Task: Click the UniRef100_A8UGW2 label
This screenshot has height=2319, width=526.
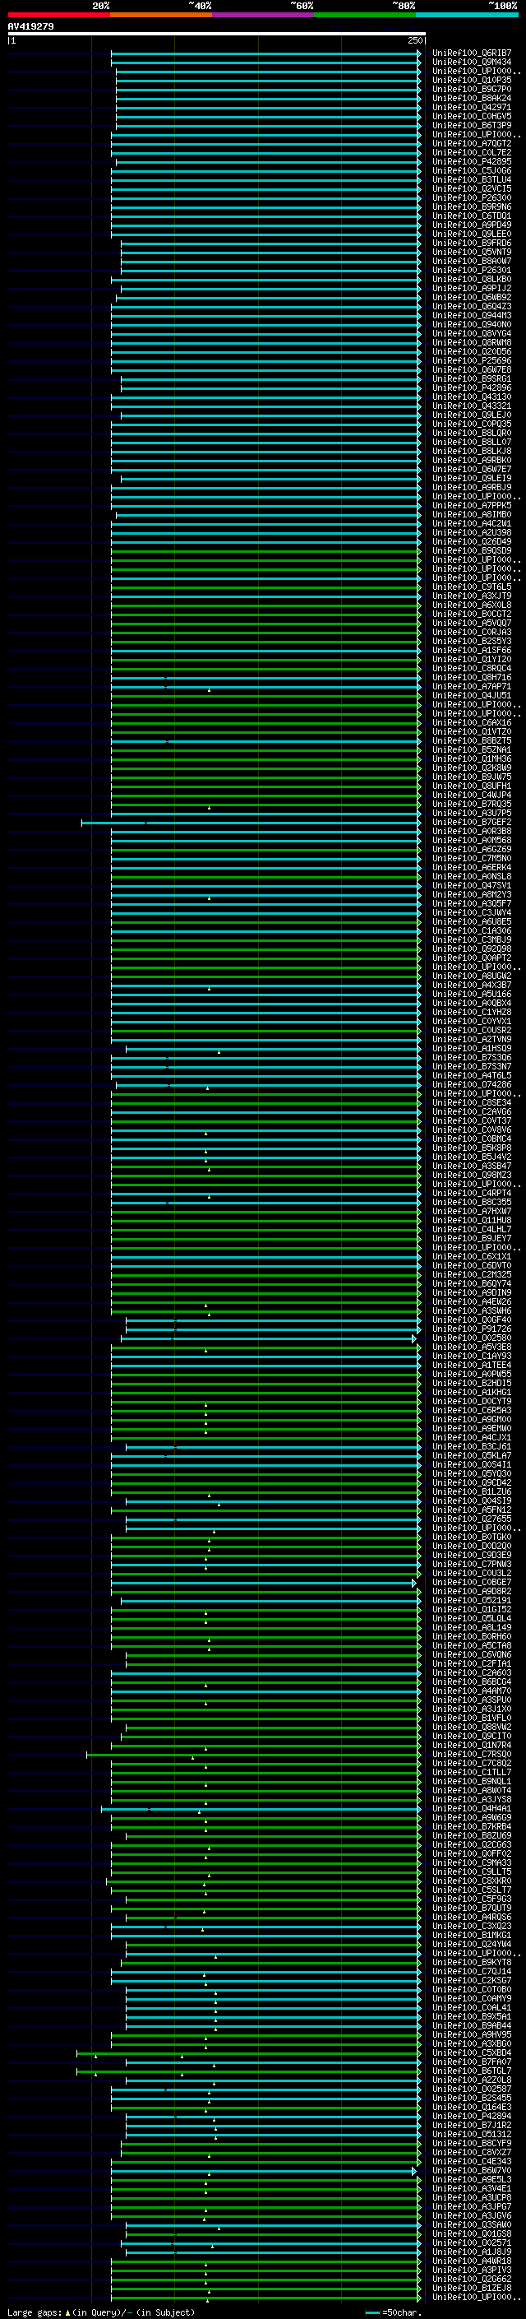Action: pyautogui.click(x=471, y=976)
